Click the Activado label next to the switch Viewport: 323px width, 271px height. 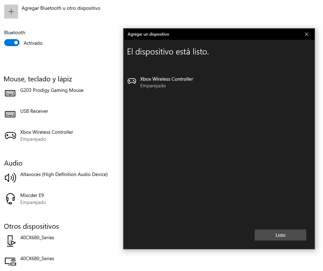coord(33,43)
